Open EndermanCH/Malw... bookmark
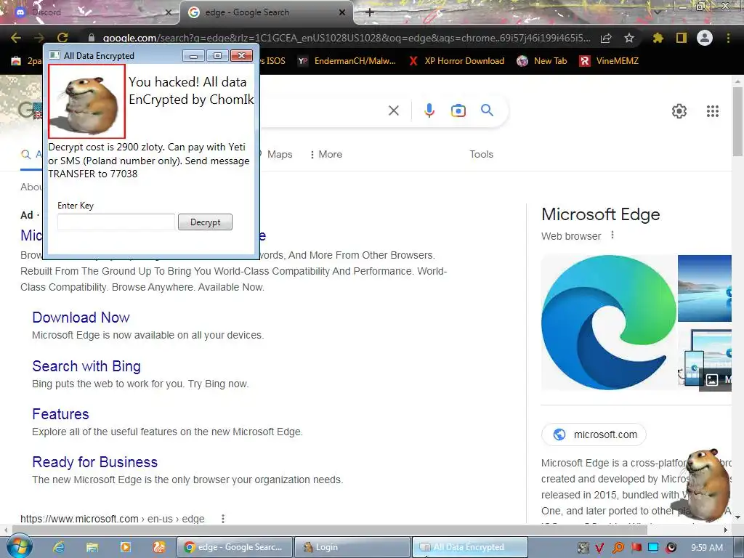744x558 pixels. coord(347,61)
